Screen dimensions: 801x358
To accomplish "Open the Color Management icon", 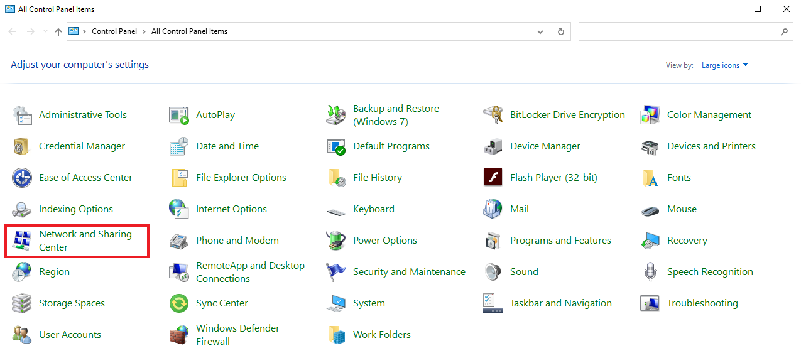I will click(650, 115).
